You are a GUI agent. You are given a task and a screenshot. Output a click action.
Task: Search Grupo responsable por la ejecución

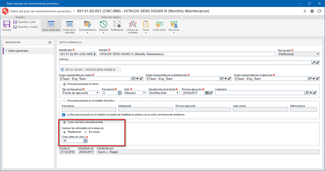pyautogui.click(x=310, y=79)
